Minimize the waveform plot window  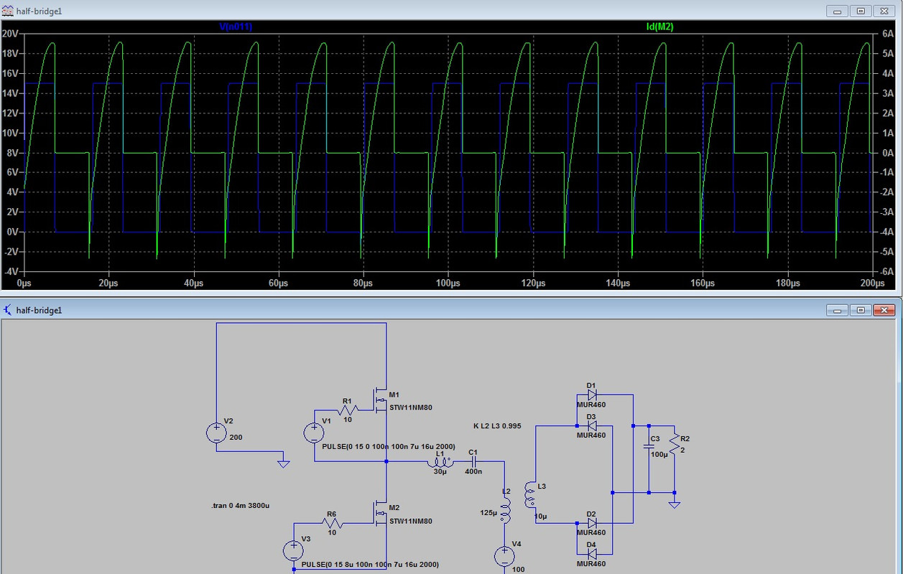pyautogui.click(x=837, y=11)
